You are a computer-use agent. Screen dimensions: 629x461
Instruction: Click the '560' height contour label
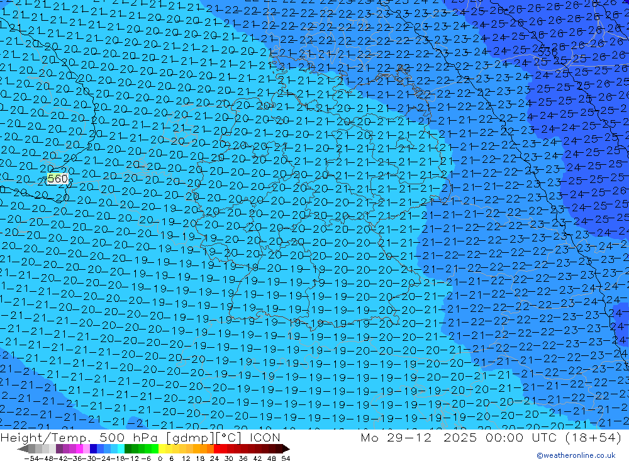click(x=57, y=179)
